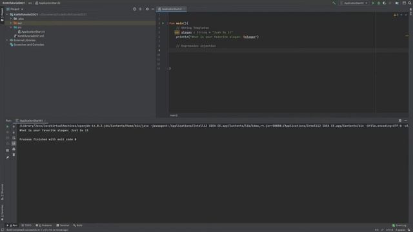Image resolution: width=413 pixels, height=232 pixels.
Task: Click the 'What is your favorite slogan' console output line
Action: (x=54, y=130)
